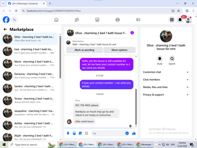Open the Darianny conversation in the list

(x=30, y=76)
